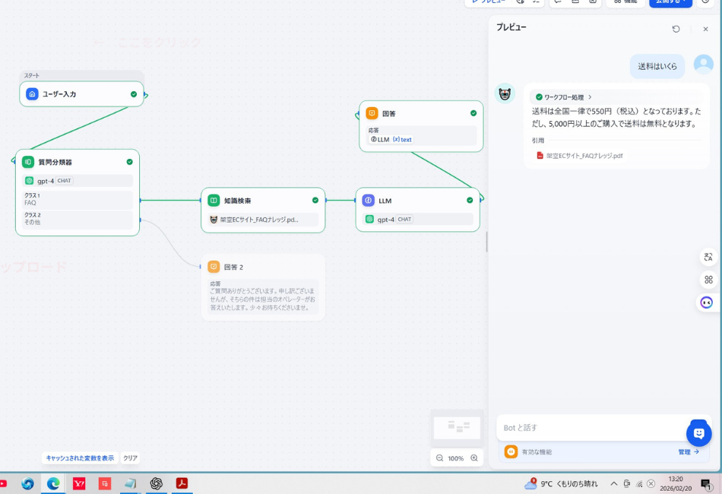Open the 公開する dropdown button
The image size is (722, 494).
670,2
